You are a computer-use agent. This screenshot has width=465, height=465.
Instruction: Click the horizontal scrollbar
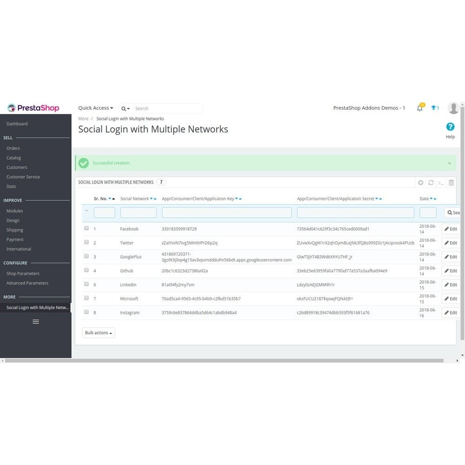pos(224,361)
